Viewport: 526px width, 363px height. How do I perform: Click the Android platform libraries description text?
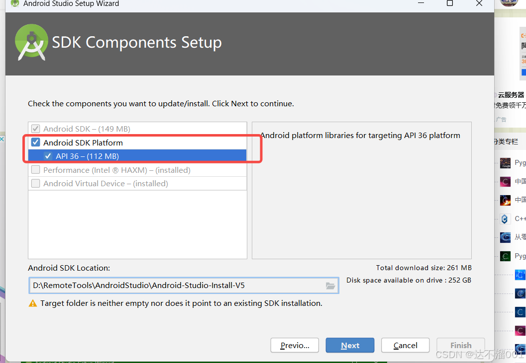360,135
